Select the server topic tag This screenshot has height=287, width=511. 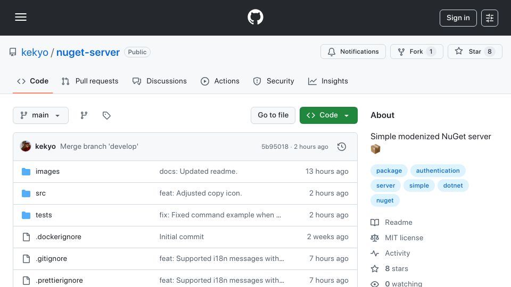385,186
